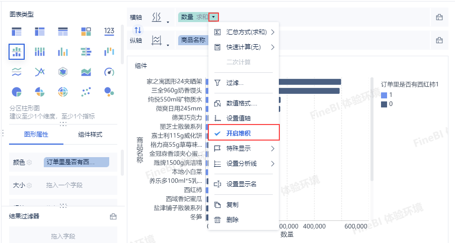Expand the 汇总方式(求和) submenu

pyautogui.click(x=244, y=32)
